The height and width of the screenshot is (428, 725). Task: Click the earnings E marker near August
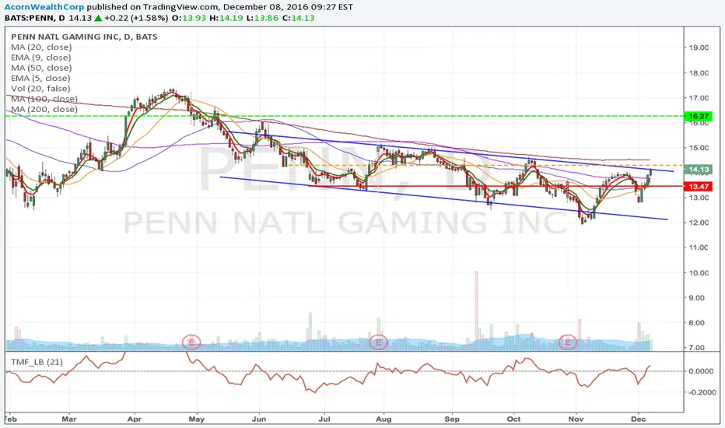(x=378, y=342)
